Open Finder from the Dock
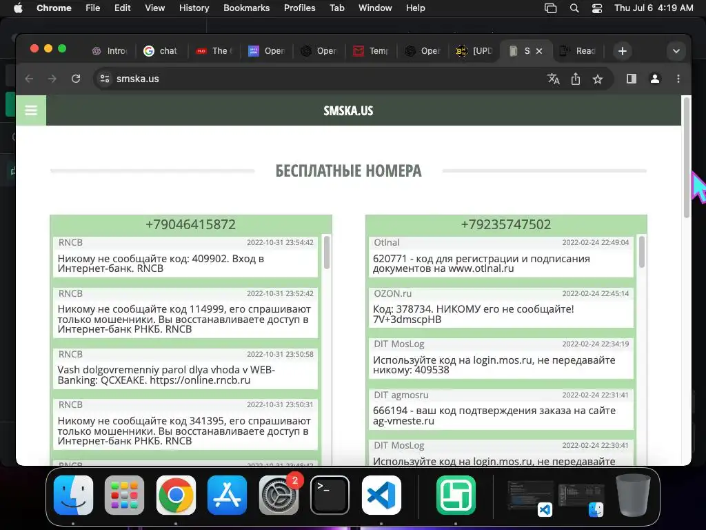The height and width of the screenshot is (530, 706). tap(73, 495)
